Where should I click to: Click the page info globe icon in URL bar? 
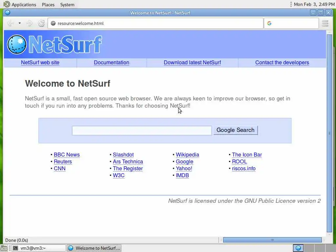coord(53,23)
